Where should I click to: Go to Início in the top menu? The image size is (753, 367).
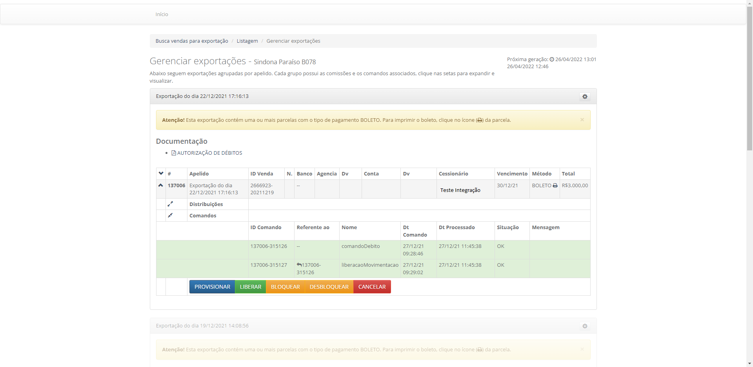tap(162, 14)
